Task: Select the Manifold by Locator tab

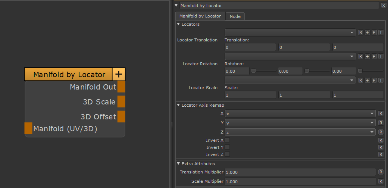Action: point(200,16)
